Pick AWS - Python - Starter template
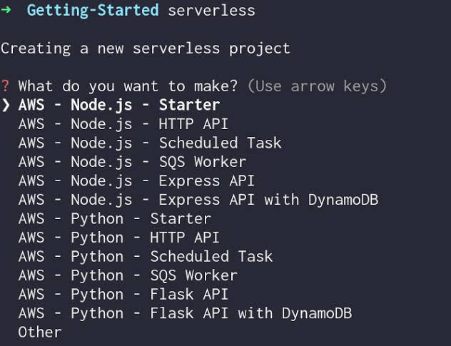The height and width of the screenshot is (346, 451). coord(115,218)
